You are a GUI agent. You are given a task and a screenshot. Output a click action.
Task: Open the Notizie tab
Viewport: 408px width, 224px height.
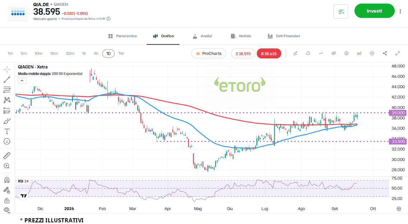pos(241,36)
